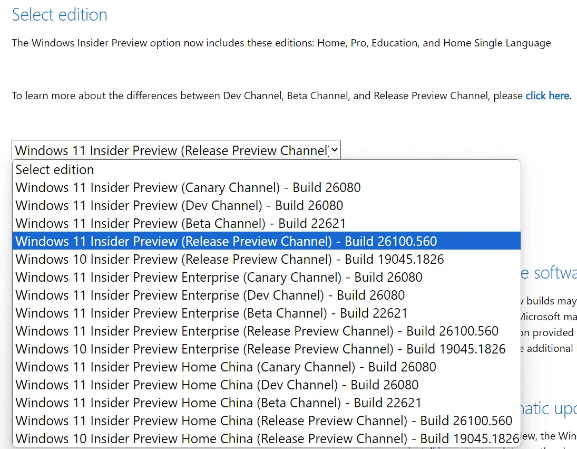
Task: Select Windows 11 Home China Beta Channel option
Action: click(x=267, y=403)
